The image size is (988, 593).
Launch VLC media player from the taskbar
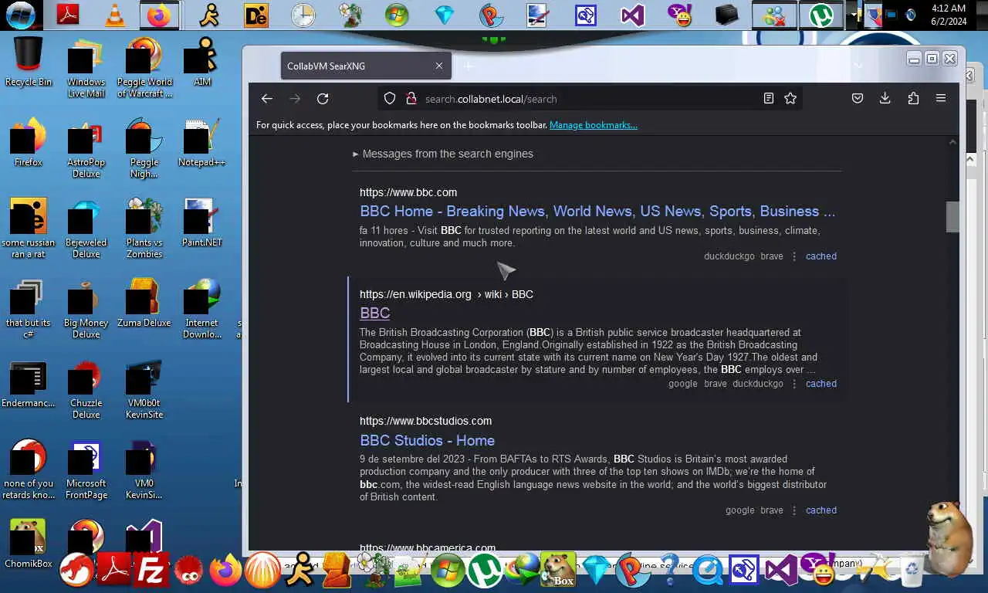click(x=114, y=15)
